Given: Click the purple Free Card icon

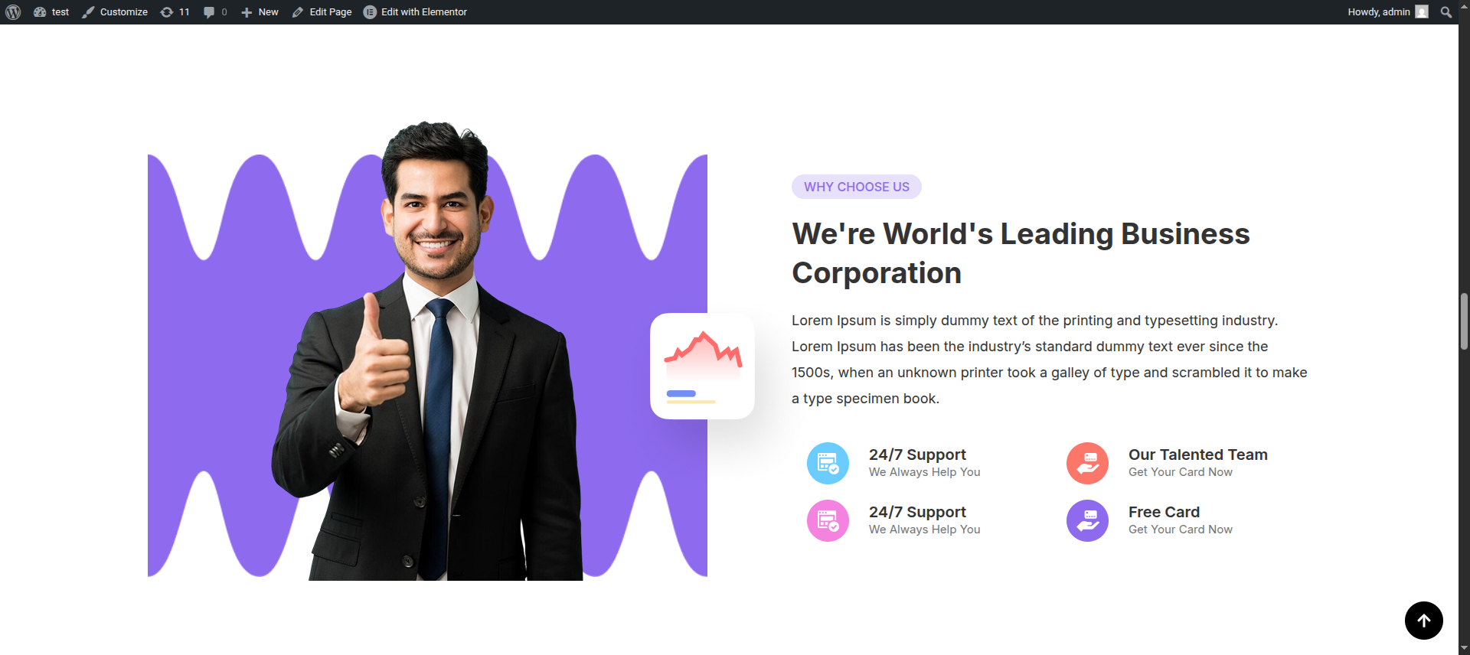Looking at the screenshot, I should (x=1087, y=520).
